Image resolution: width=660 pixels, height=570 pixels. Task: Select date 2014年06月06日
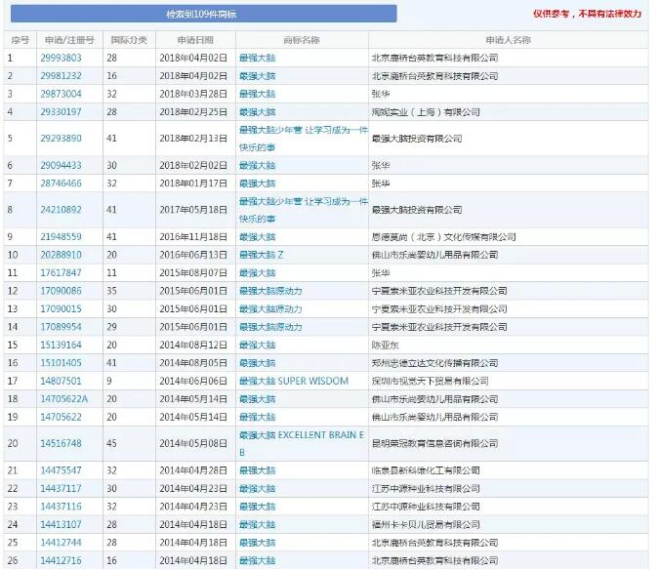point(193,381)
